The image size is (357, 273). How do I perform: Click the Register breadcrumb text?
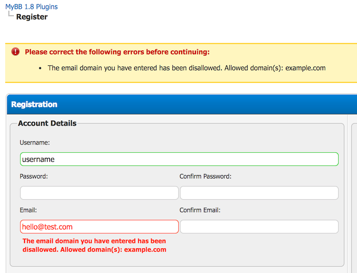(x=32, y=17)
